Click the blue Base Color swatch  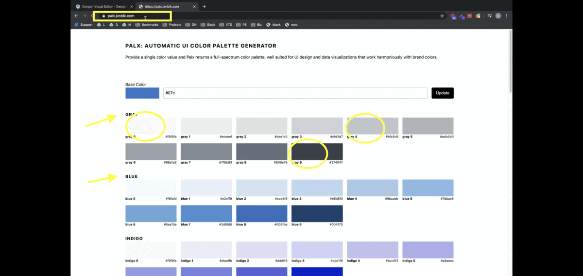click(142, 93)
